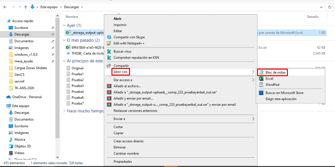Select file 69fd18b9-a1e0-4628

[88, 47]
